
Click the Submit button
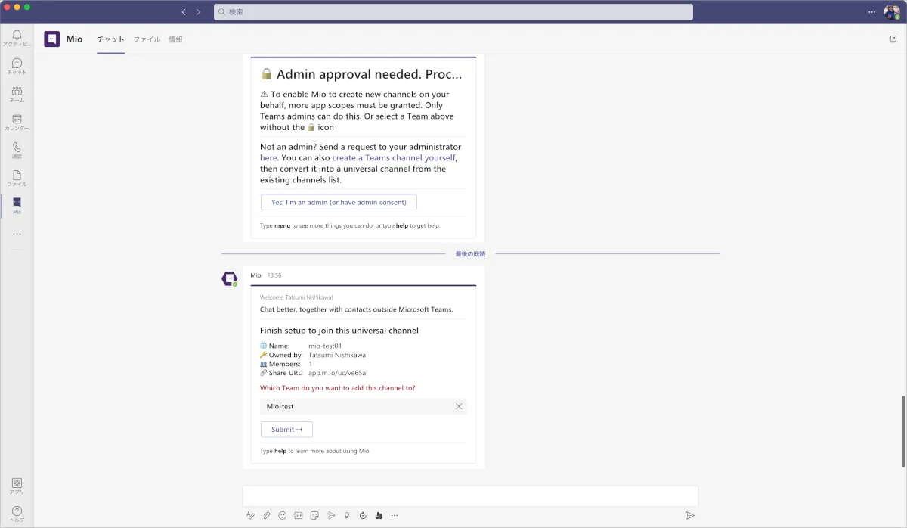click(x=286, y=430)
